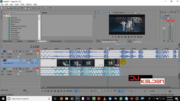
Task: Click the preview stop button
Action: pyautogui.click(x=129, y=37)
